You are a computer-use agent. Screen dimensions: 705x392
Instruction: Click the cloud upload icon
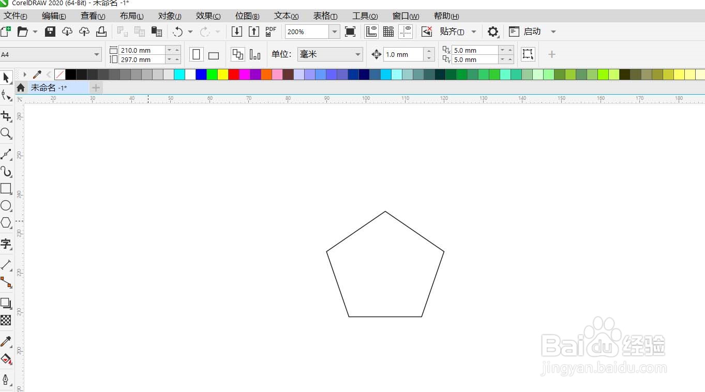(x=84, y=32)
